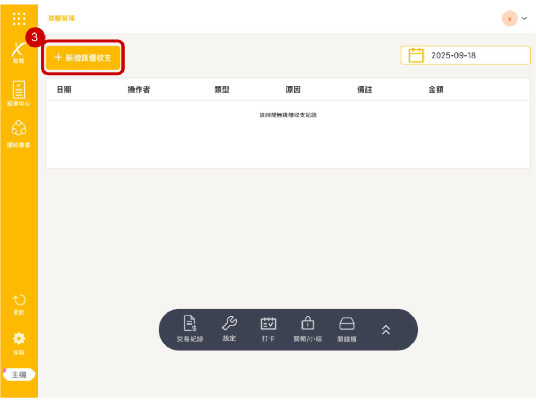Viewport: 536px width, 402px height.
Task: Click the user avatar labeled x
Action: click(x=509, y=18)
